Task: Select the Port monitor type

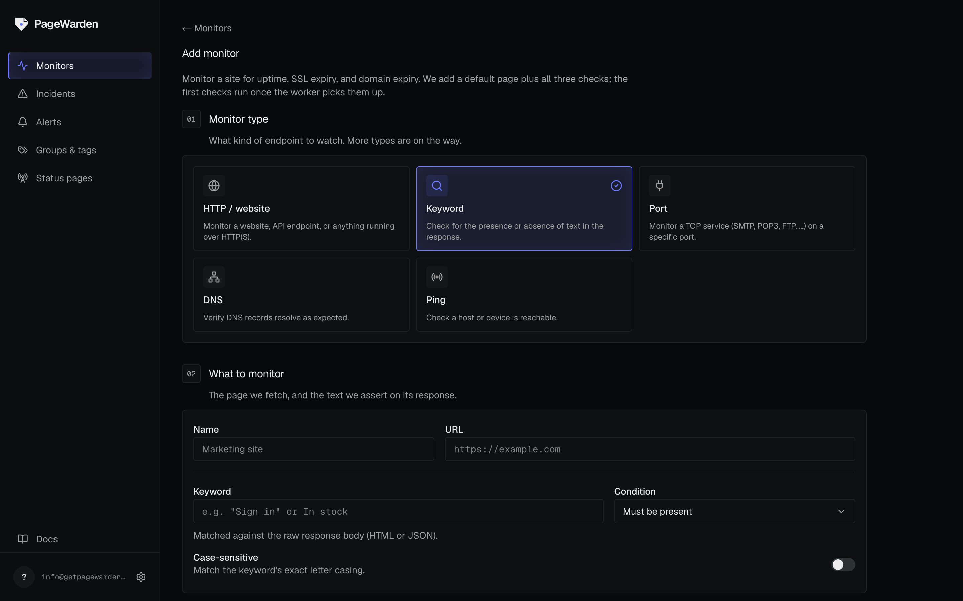Action: click(x=747, y=209)
